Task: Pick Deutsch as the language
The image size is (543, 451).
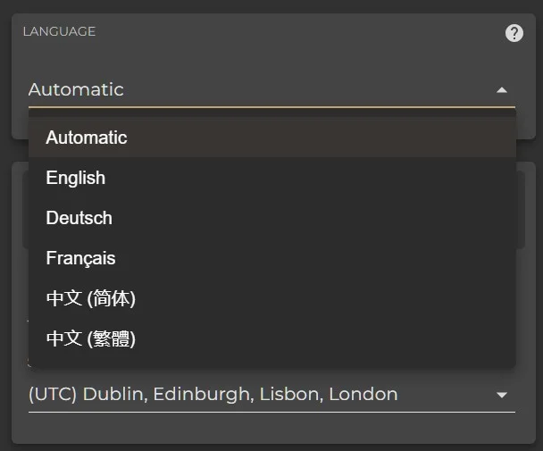Action: (x=271, y=218)
